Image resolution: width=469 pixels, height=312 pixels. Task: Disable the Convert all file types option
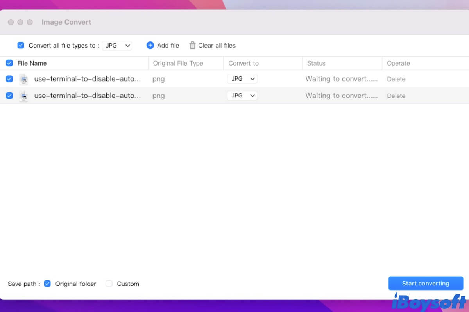click(21, 45)
